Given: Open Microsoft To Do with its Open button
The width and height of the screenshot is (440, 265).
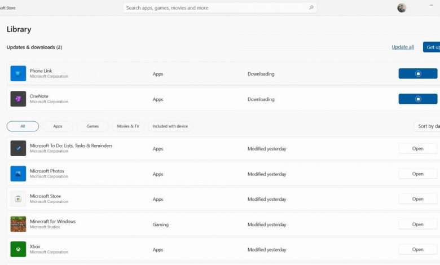Looking at the screenshot, I should 418,149.
